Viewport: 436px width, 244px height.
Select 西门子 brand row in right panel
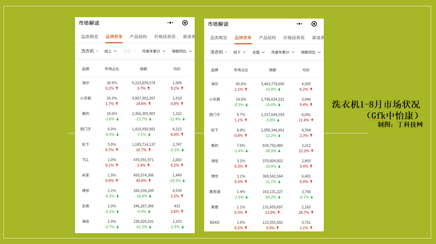[264, 117]
